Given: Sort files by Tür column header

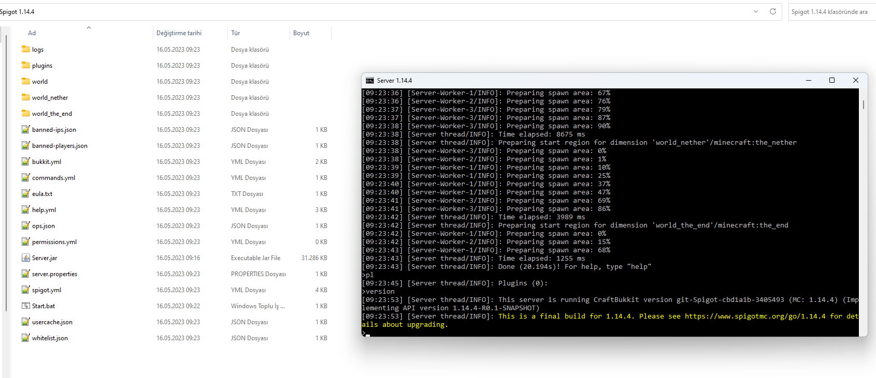Looking at the screenshot, I should [x=236, y=33].
